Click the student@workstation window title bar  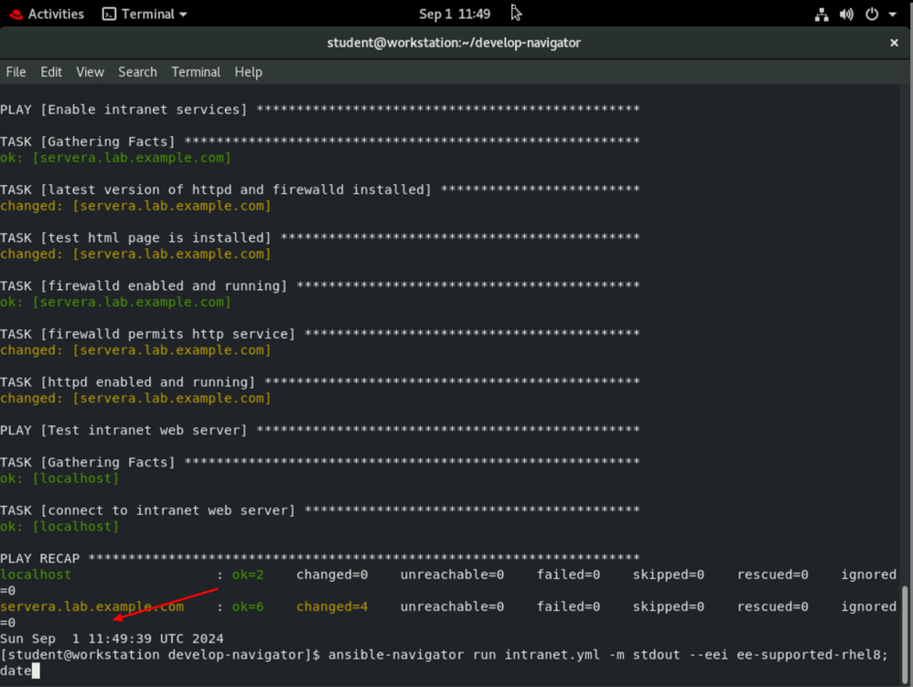[x=454, y=42]
